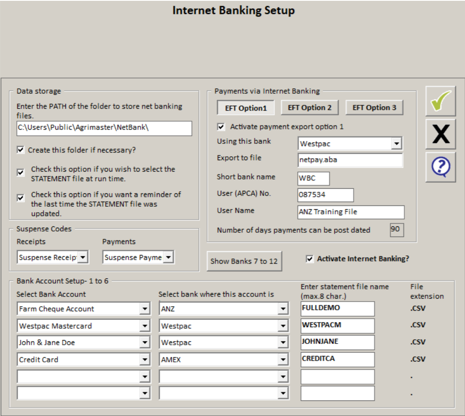Open the fifth row empty bank selection dropdown

coord(283,377)
